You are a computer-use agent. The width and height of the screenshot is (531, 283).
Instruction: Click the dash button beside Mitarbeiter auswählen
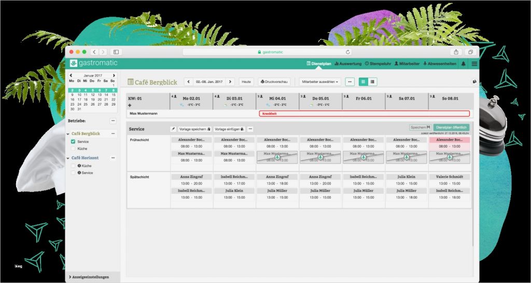tap(350, 81)
